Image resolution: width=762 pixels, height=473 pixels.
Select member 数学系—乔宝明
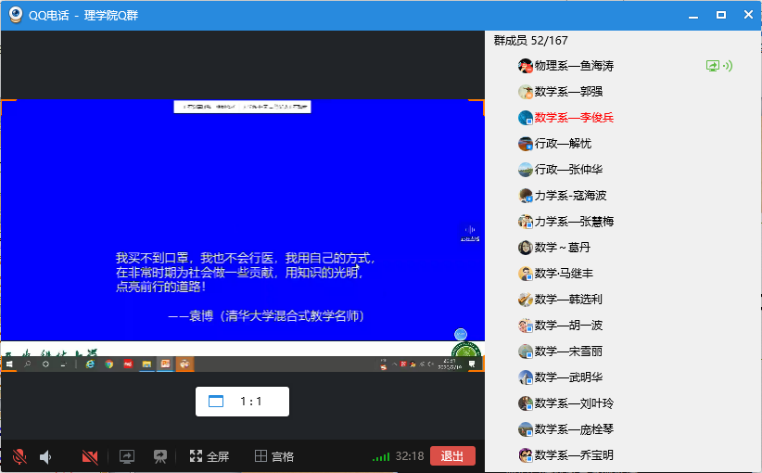[x=574, y=455]
